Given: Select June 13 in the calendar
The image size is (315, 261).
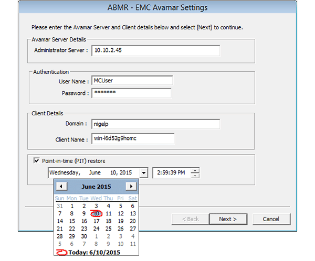Looking at the screenshot, I should tap(133, 214).
